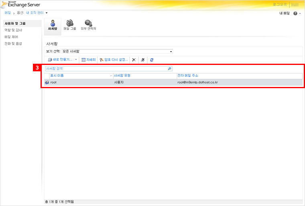Viewport: 305px width, 206px height.
Task: Click the magnifier search icon in mailbox search
Action: pos(169,69)
